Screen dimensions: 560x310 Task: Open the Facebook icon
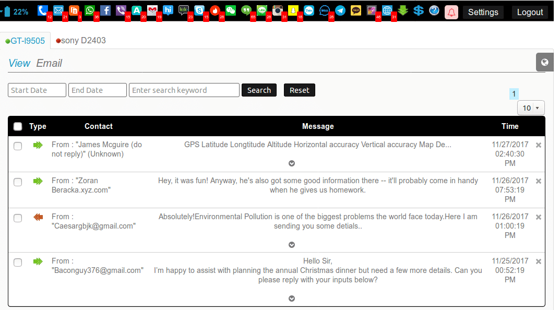[x=105, y=10]
